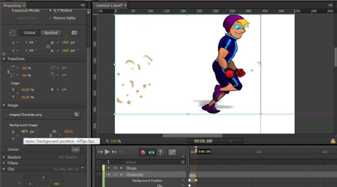Screen dimensions: 337x187
Task: Click the rotation dial icon
Action: (52, 89)
